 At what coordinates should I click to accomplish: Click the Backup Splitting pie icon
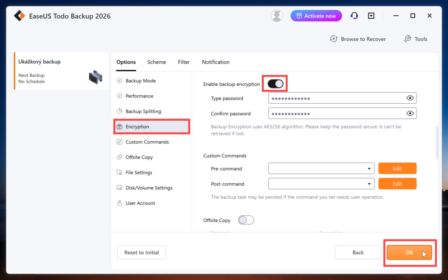119,111
